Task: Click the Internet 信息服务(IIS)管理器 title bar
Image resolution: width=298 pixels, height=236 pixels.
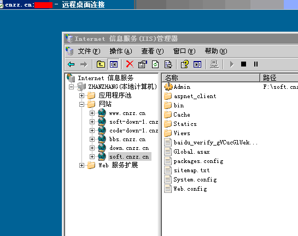Action: tap(181, 39)
